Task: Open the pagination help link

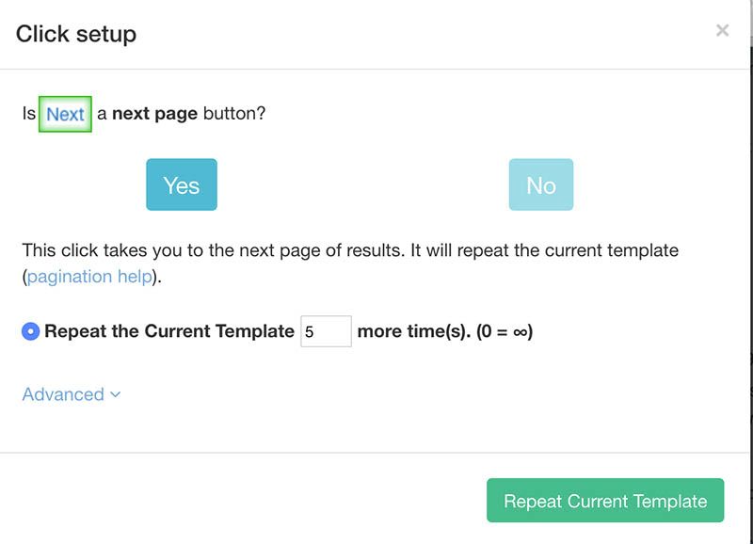Action: pyautogui.click(x=89, y=277)
